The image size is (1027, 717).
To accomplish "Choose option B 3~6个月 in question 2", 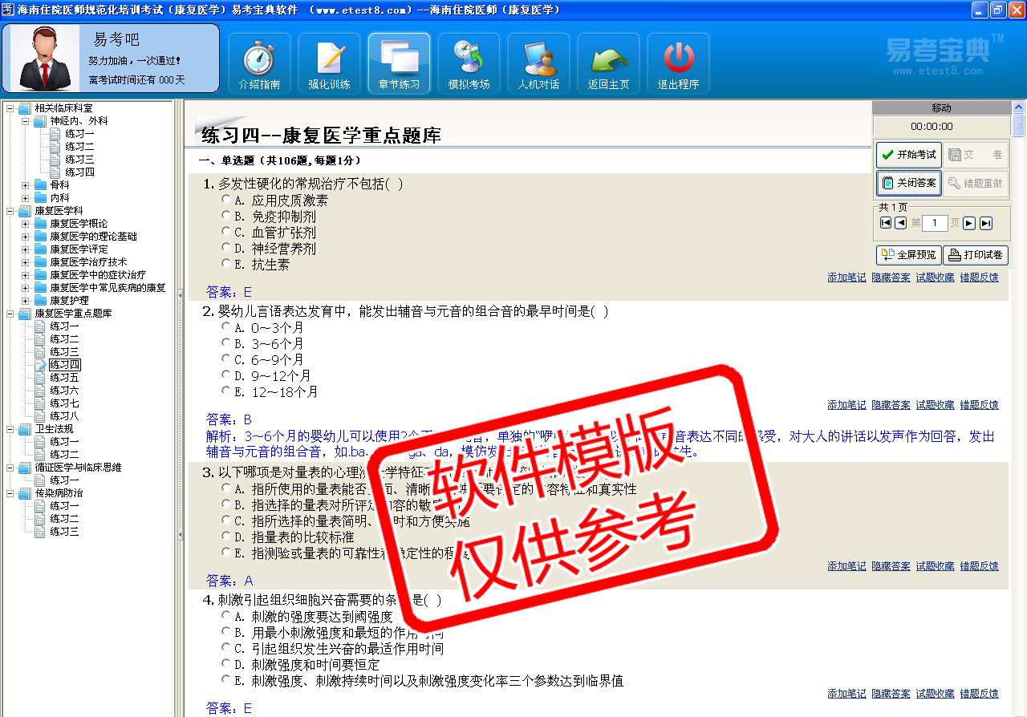I will (x=226, y=343).
